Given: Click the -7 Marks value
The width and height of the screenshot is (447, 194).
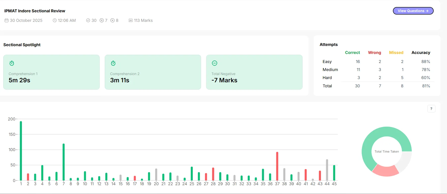Looking at the screenshot, I should (224, 80).
